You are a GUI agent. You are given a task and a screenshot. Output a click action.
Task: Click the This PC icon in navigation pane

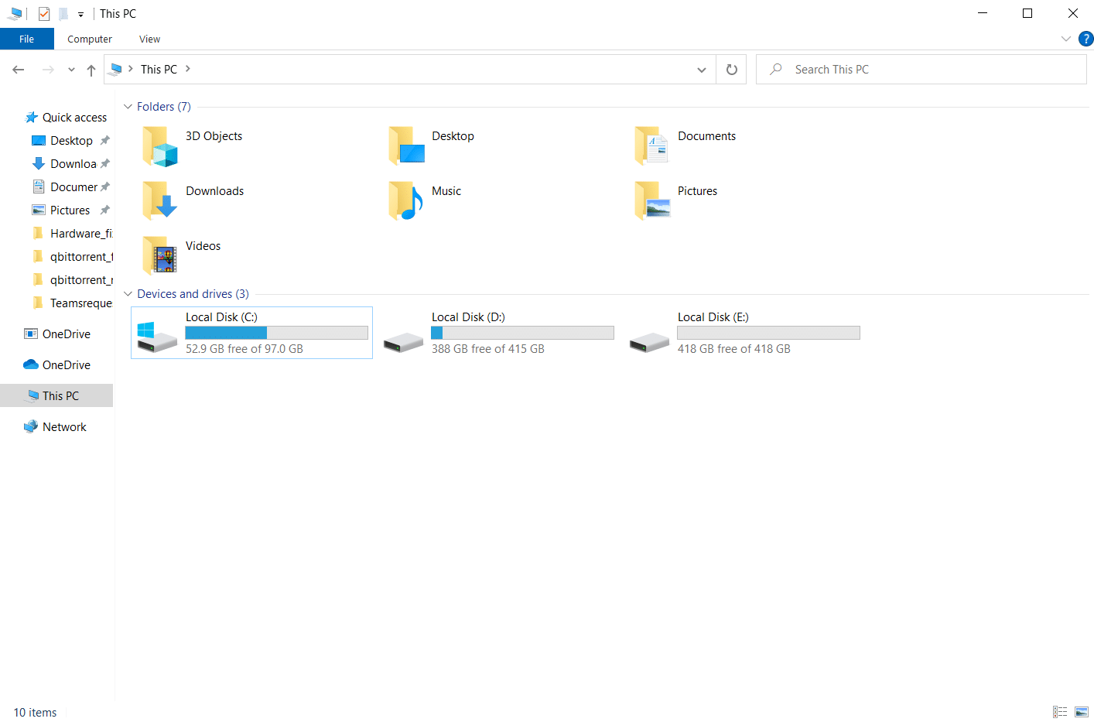32,396
